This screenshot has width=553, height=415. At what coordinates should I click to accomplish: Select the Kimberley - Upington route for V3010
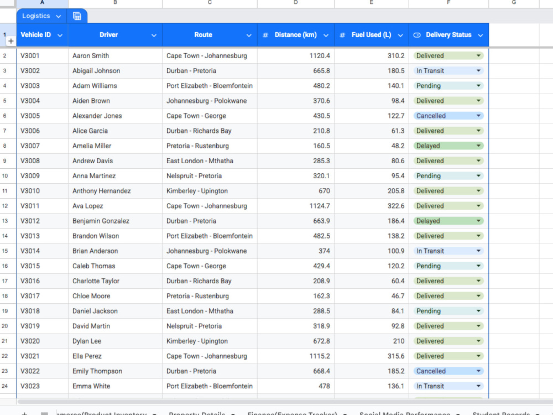(x=210, y=191)
